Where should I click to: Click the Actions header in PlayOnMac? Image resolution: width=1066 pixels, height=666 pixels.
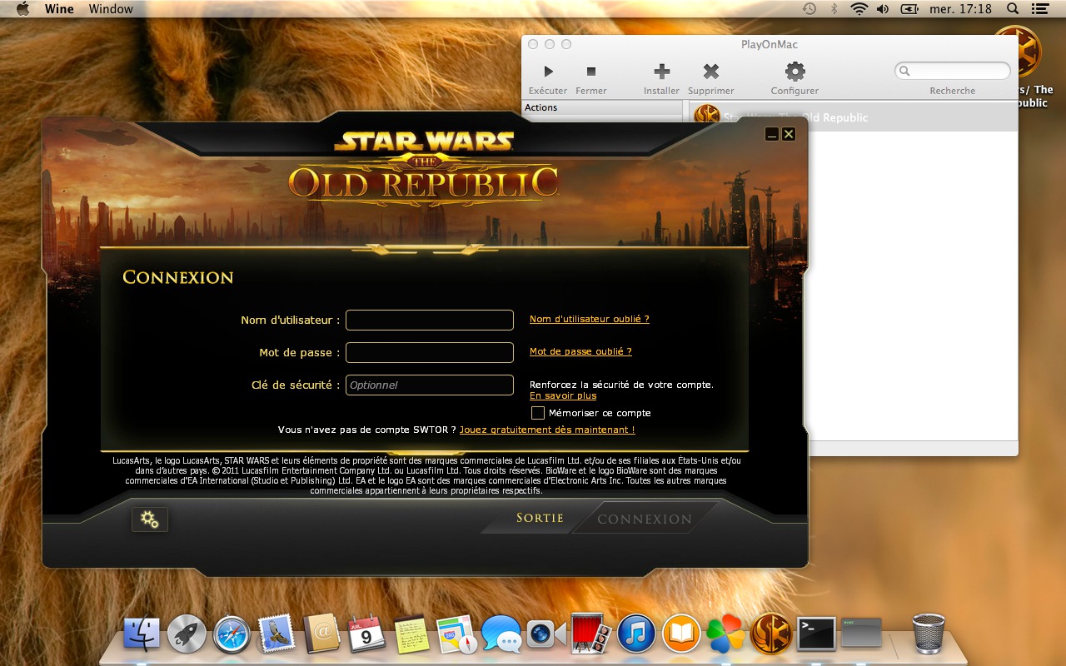click(603, 107)
